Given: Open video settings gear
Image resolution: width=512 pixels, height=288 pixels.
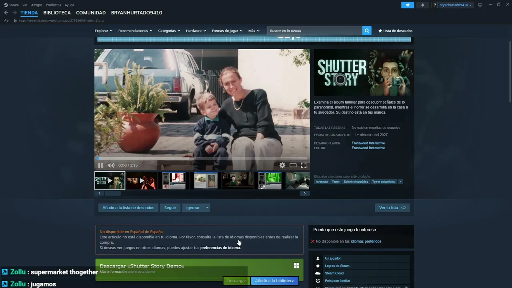Looking at the screenshot, I should coord(282,165).
